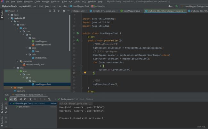Open Project panel settings gear
Image resolution: width=208 pixels, height=129 pixels.
[x=64, y=11]
